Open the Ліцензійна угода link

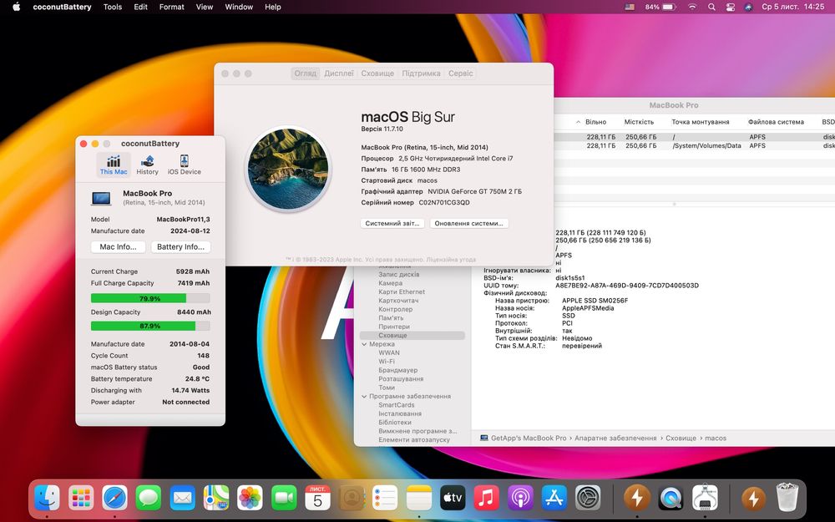coord(450,260)
